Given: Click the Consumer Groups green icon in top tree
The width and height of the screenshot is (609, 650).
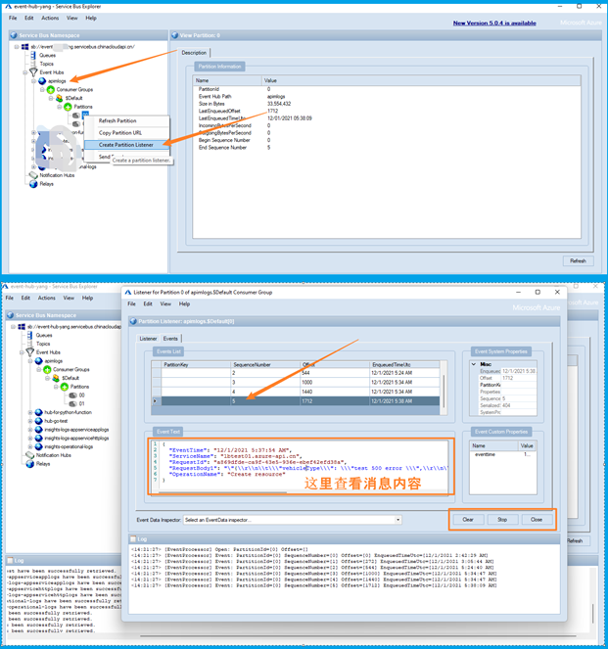Looking at the screenshot, I should pyautogui.click(x=51, y=90).
